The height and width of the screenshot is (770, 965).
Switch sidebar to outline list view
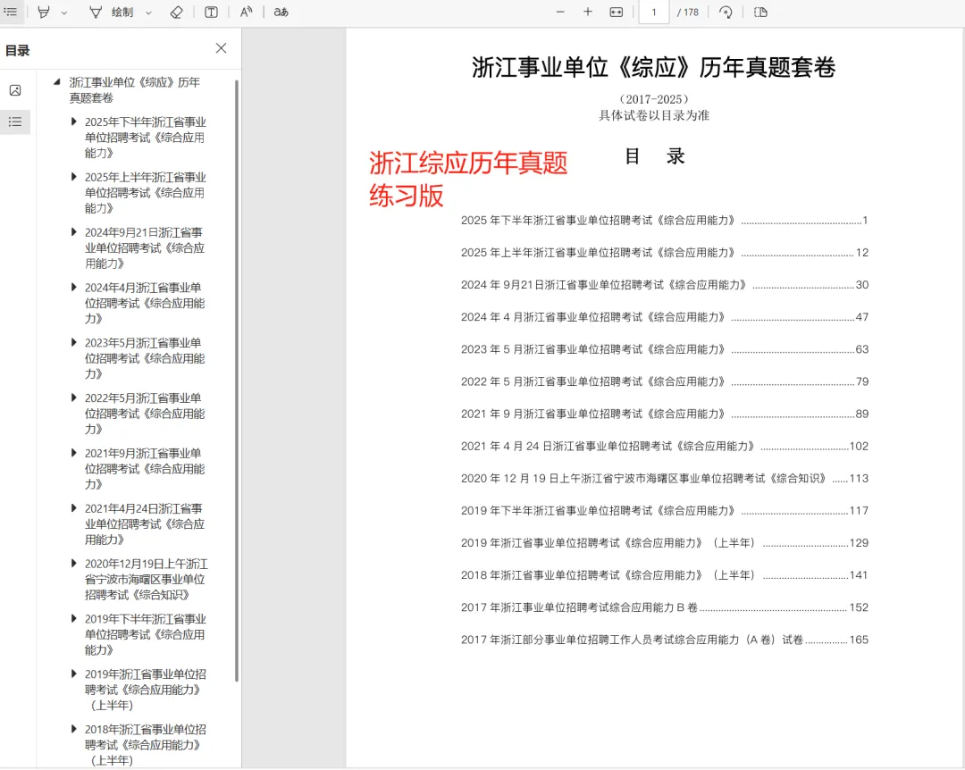point(15,121)
